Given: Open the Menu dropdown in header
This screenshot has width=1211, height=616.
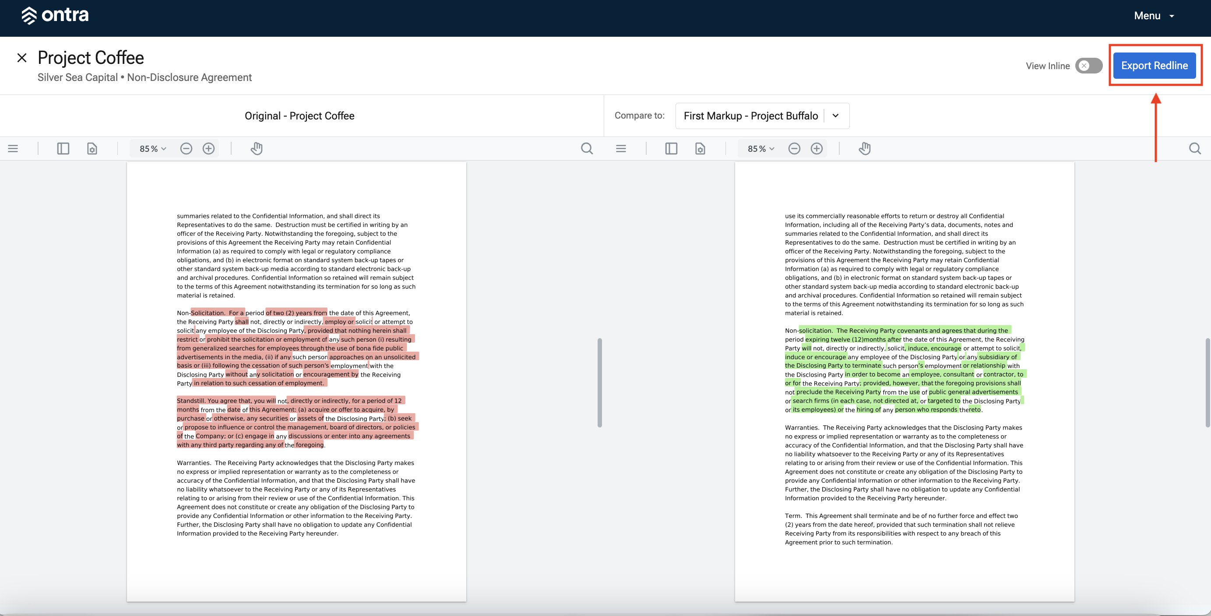Looking at the screenshot, I should point(1154,15).
